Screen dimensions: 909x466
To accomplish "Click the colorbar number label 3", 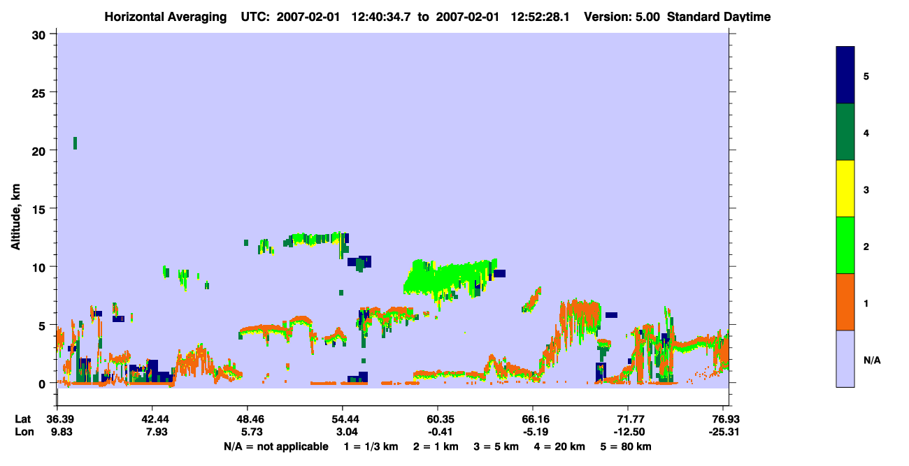I will coord(866,190).
